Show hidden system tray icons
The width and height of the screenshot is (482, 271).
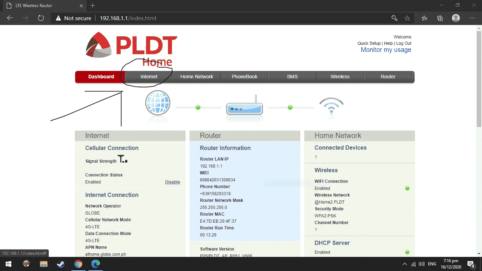405,264
